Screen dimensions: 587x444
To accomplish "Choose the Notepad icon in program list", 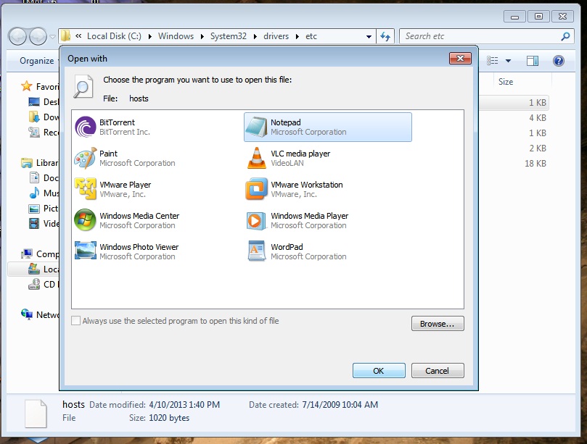I will click(x=256, y=127).
